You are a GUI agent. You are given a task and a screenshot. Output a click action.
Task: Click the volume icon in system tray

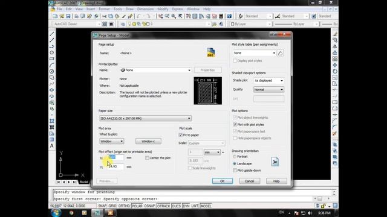[x=310, y=213]
